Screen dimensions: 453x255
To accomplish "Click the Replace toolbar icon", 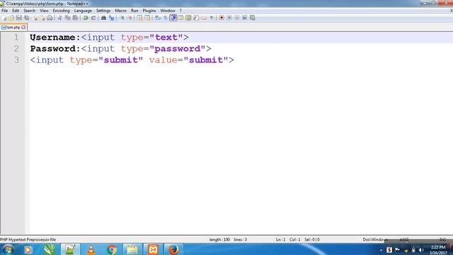I will tap(111, 18).
